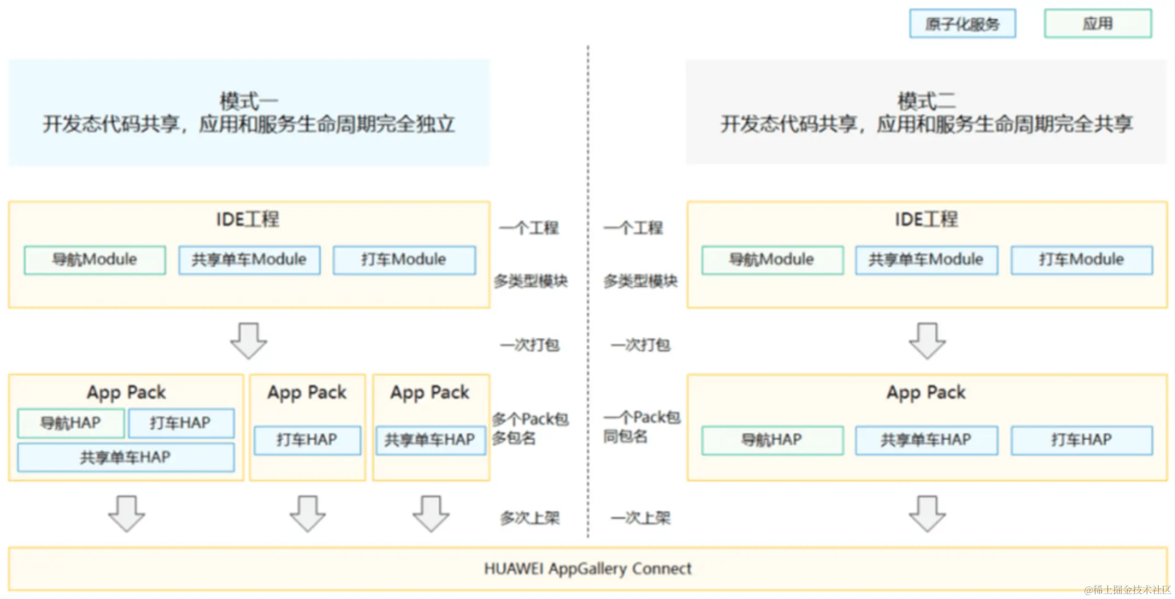1175x599 pixels.
Task: Click the green 应用 legend box
Action: click(1097, 24)
